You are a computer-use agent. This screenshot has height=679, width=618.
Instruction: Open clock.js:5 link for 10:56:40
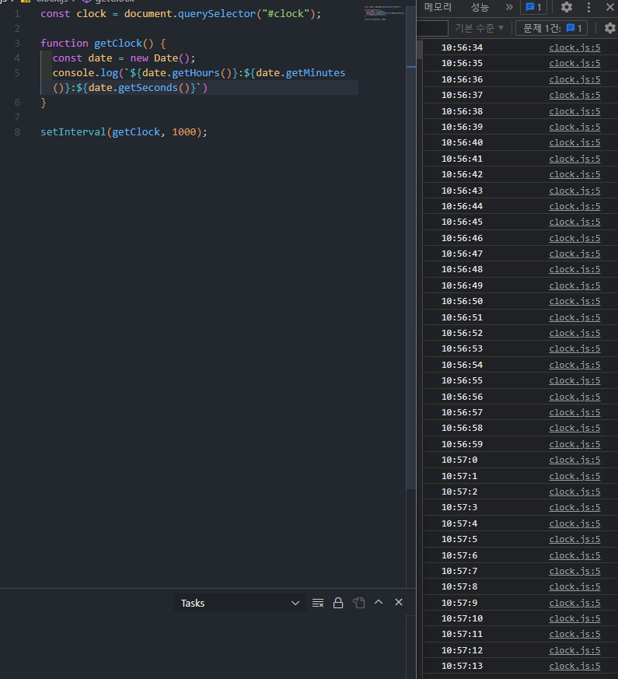574,142
